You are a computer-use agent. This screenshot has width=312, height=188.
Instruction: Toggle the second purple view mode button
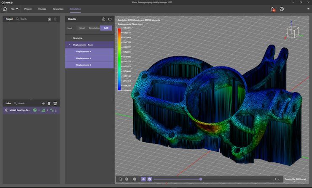pyautogui.click(x=150, y=179)
